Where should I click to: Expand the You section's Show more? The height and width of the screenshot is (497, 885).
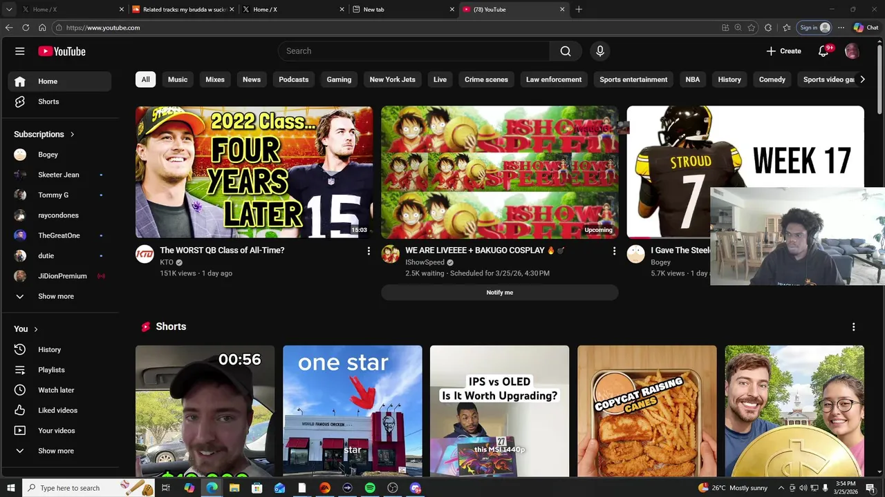[59, 451]
